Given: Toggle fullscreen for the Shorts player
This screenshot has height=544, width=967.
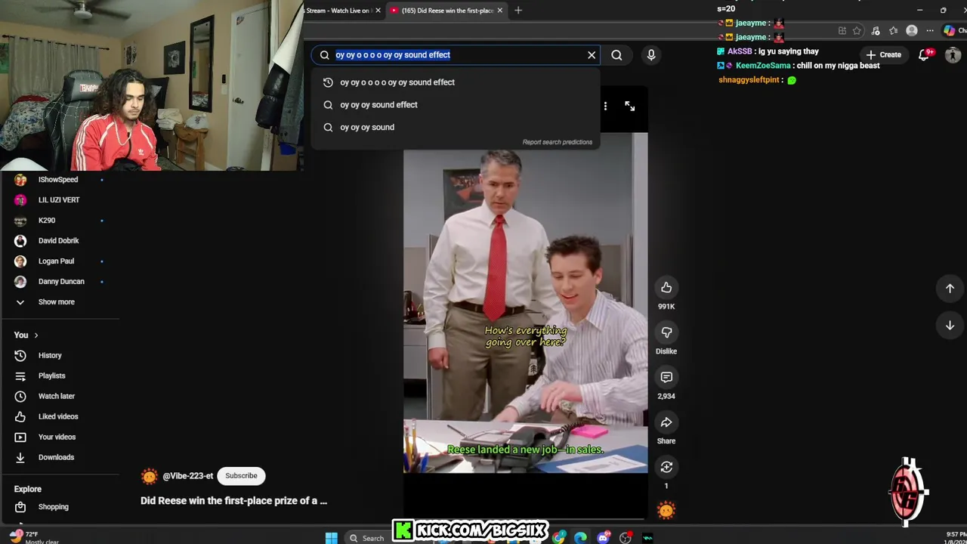Looking at the screenshot, I should tap(630, 107).
